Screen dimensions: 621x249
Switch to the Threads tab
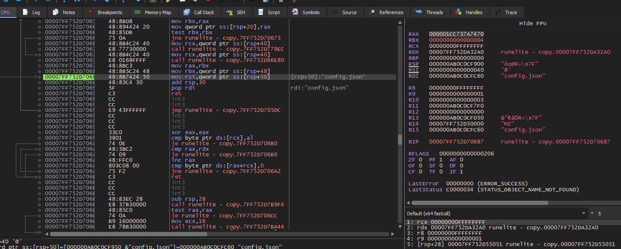[x=430, y=12]
